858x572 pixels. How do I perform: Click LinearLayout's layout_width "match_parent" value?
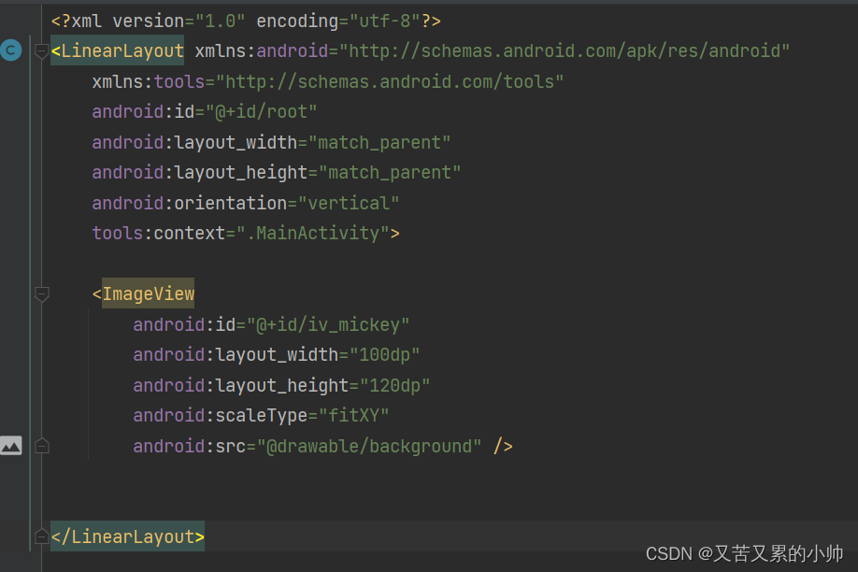379,142
